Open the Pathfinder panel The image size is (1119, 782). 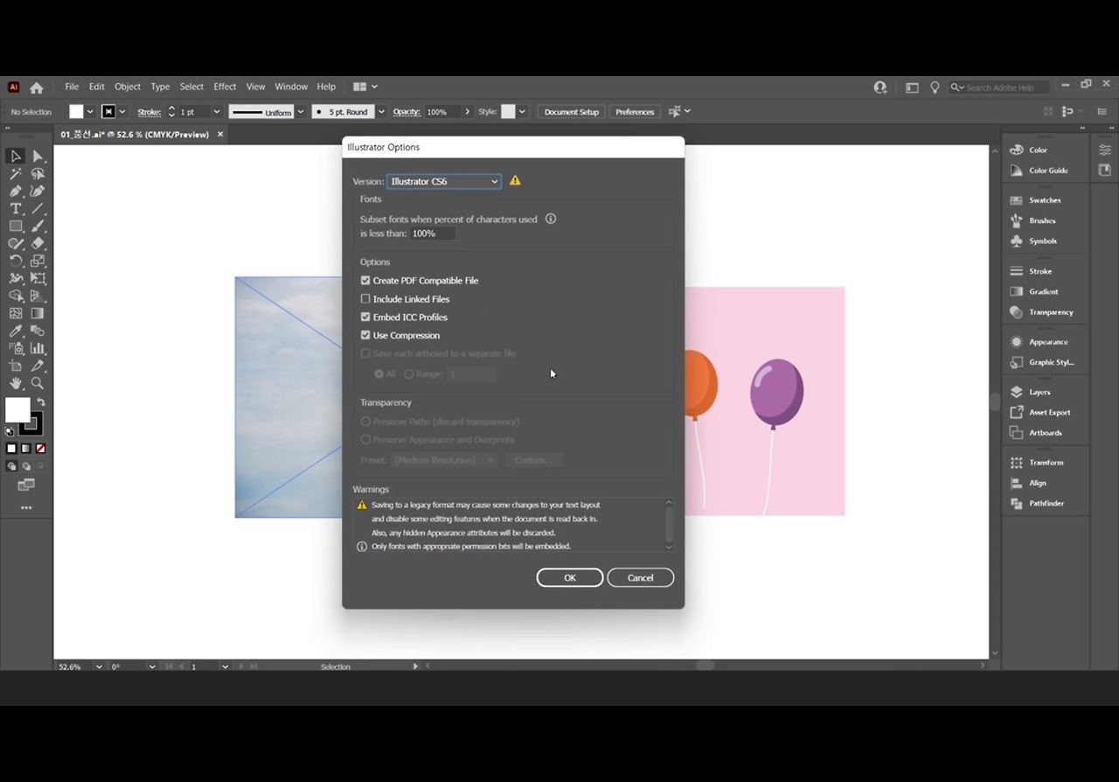[1046, 504]
